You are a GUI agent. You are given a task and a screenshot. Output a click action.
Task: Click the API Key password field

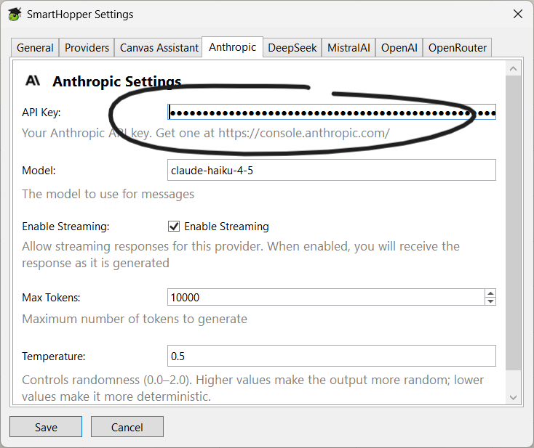(x=331, y=112)
